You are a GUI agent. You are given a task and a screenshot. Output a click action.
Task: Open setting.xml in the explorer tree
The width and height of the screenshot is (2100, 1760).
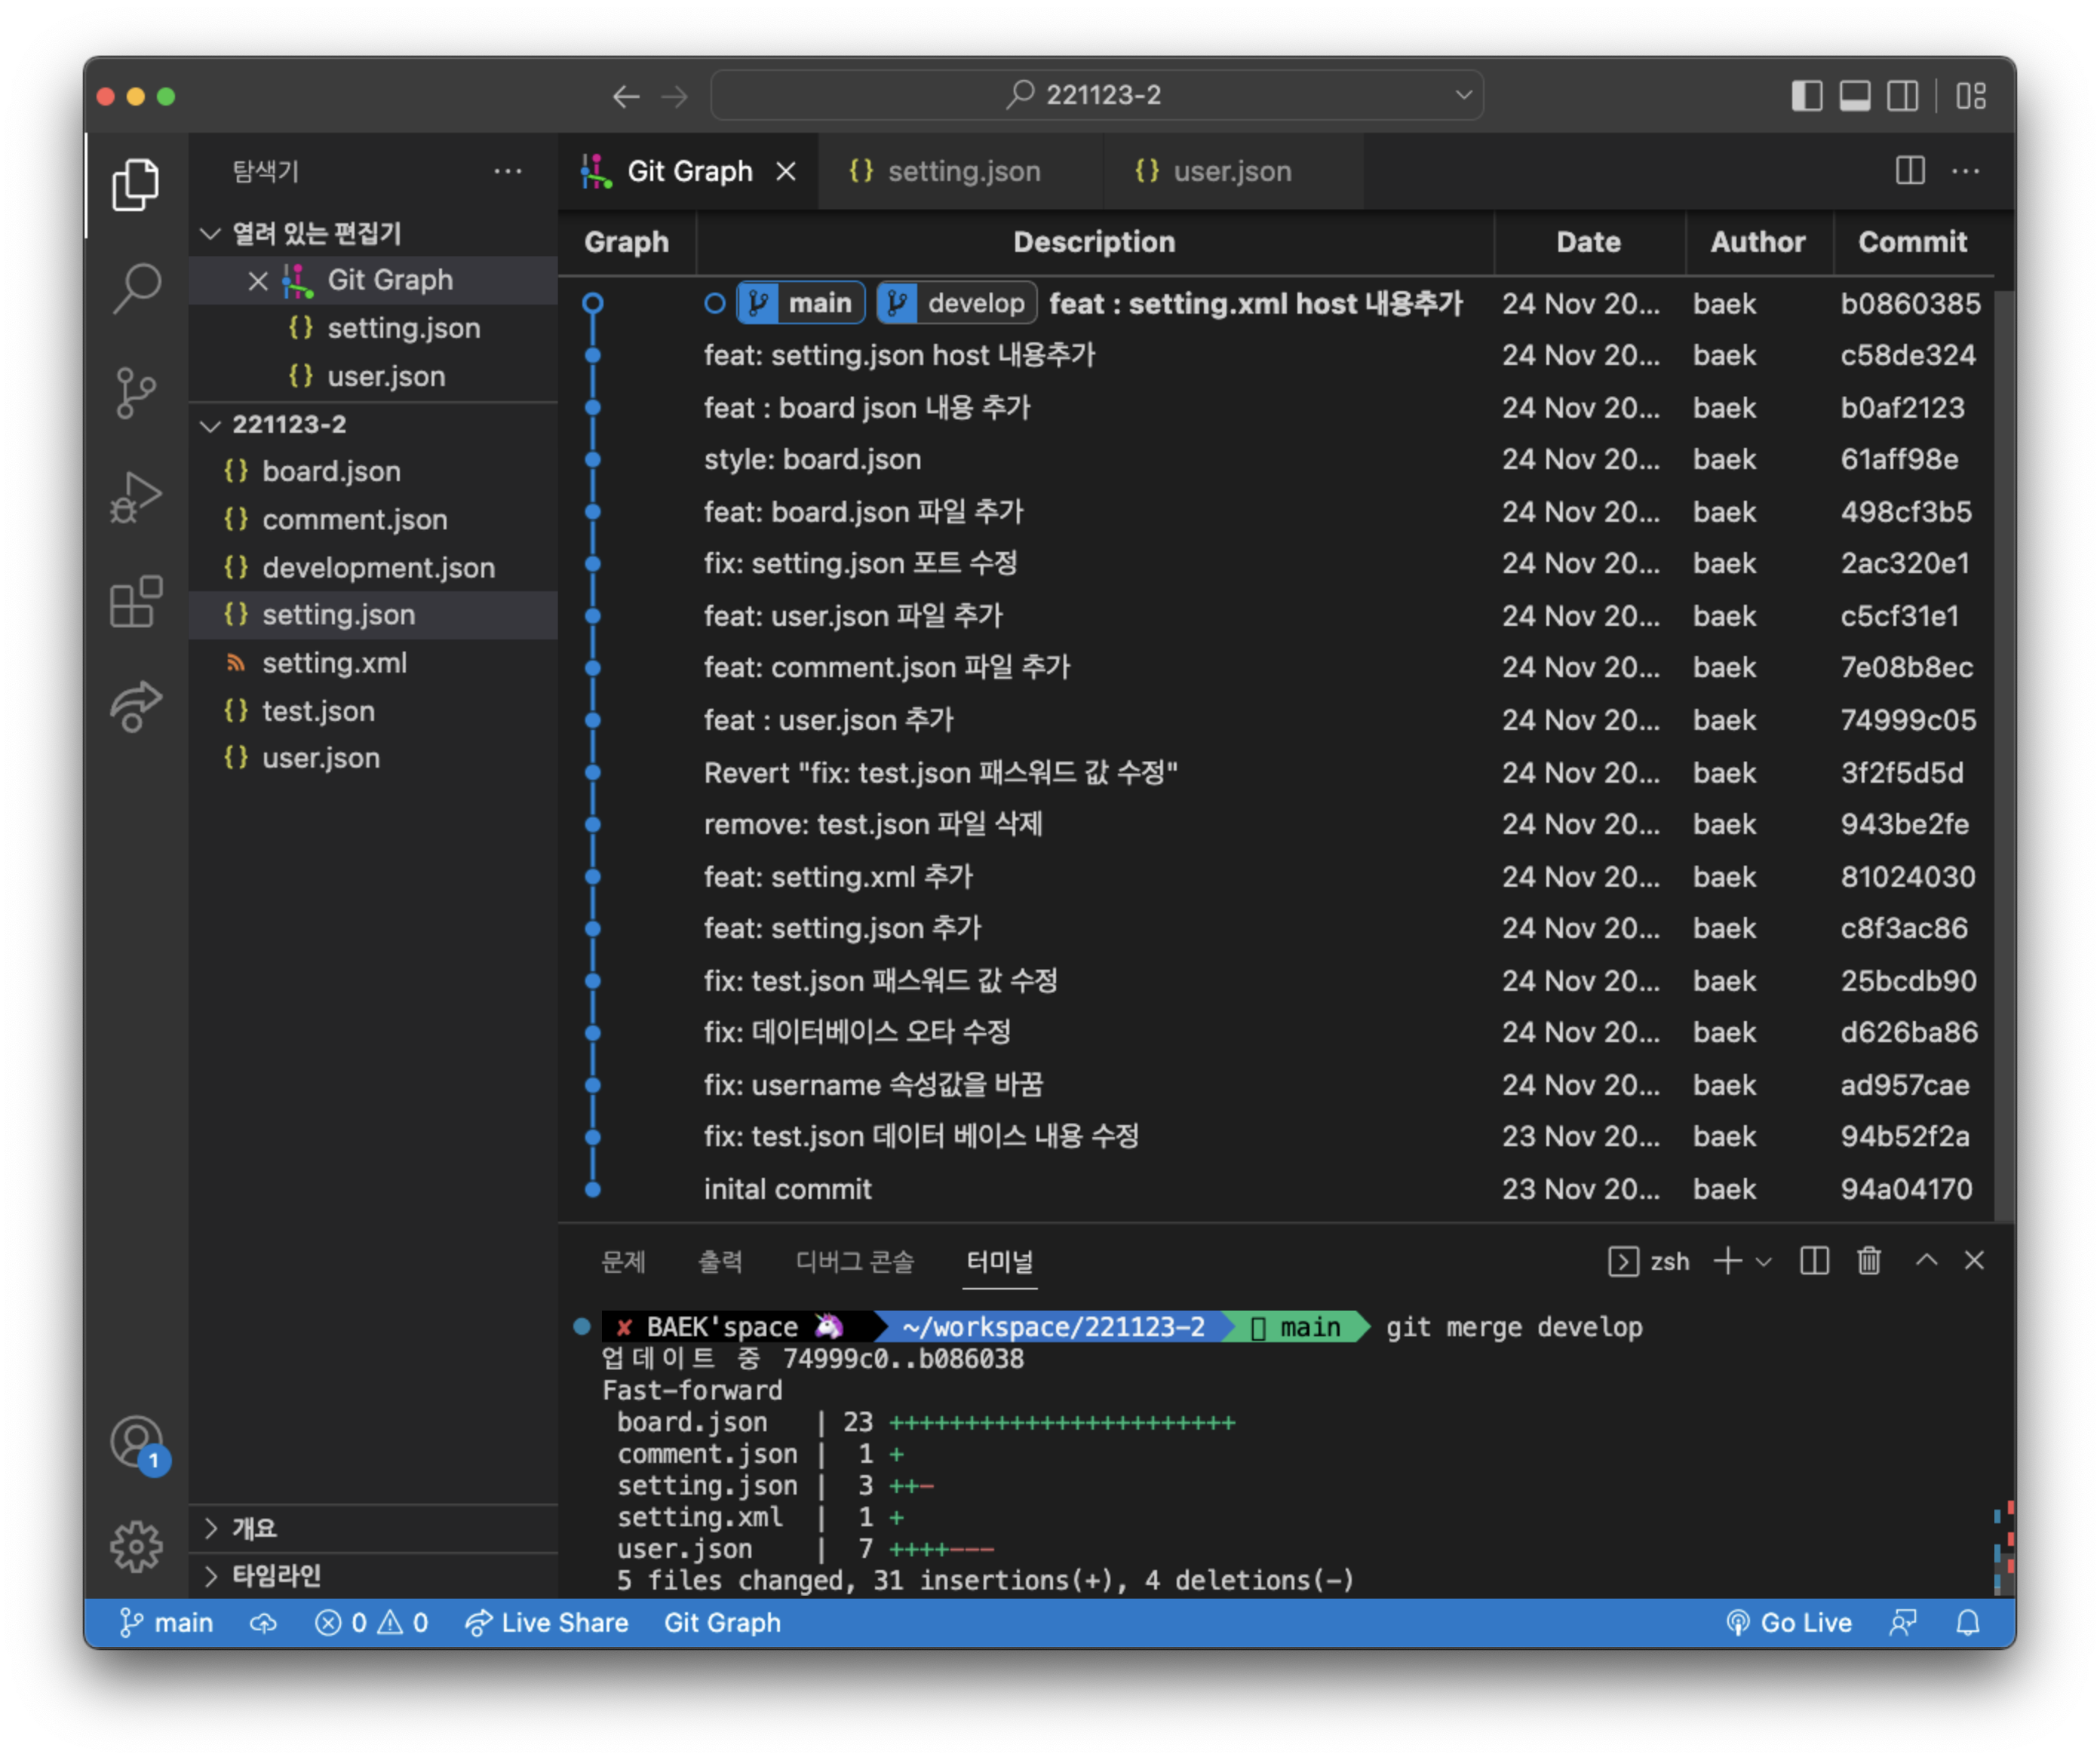click(334, 663)
